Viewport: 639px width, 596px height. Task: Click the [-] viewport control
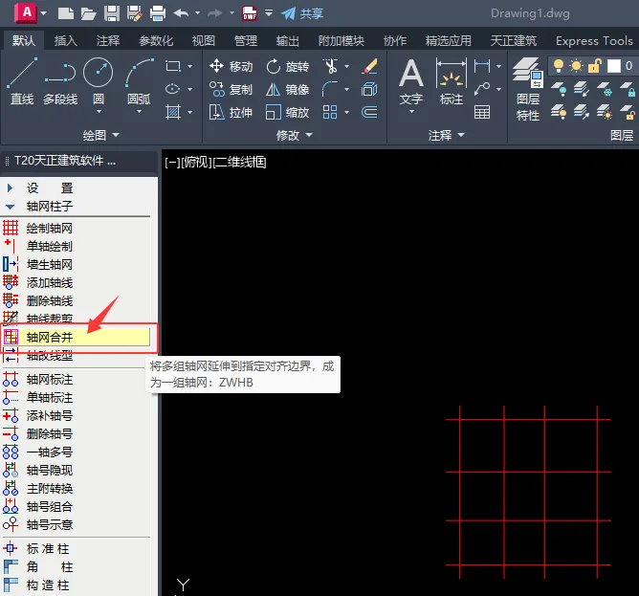tap(172, 163)
